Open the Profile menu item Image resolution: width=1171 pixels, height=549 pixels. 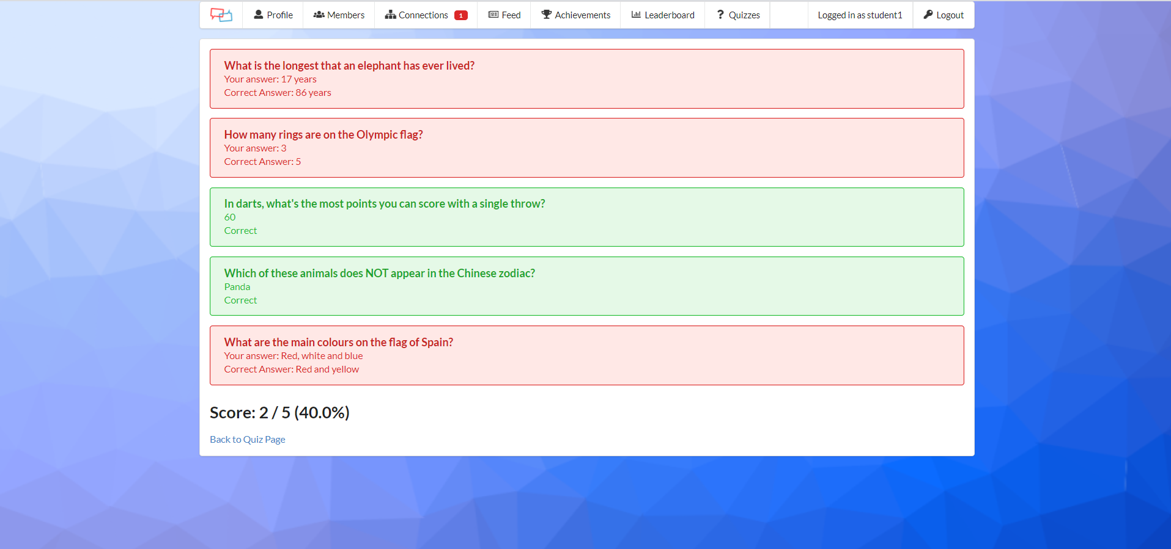tap(273, 15)
